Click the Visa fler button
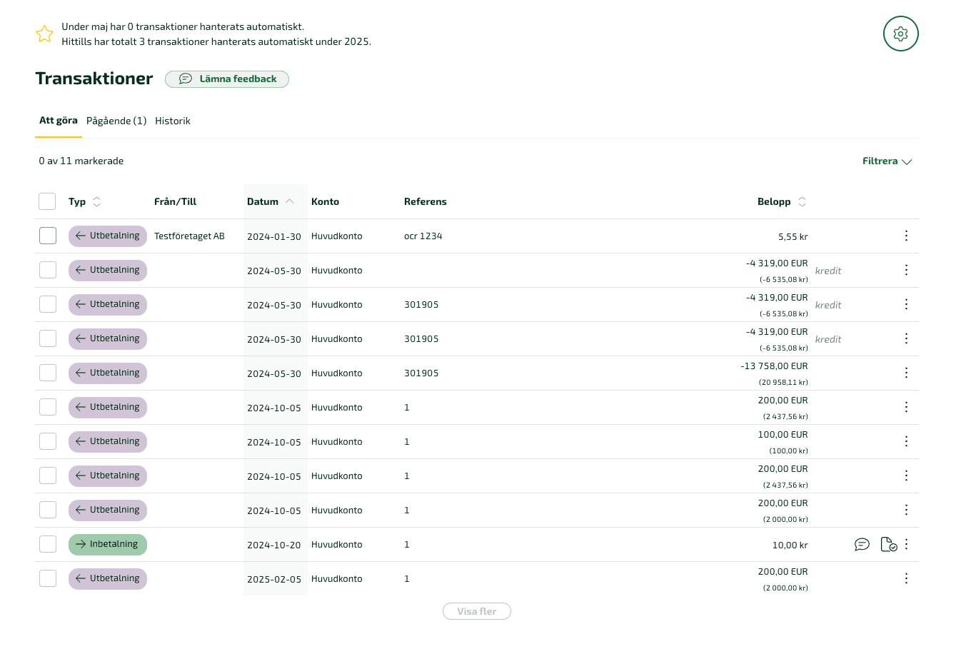This screenshot has width=971, height=649. pyautogui.click(x=476, y=611)
